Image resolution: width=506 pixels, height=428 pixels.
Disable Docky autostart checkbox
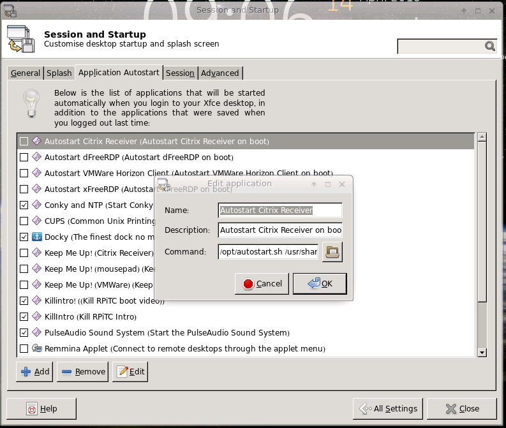24,237
